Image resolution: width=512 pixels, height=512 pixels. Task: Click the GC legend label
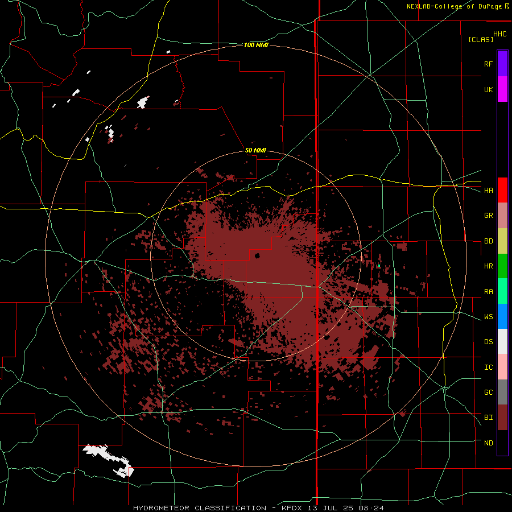click(x=488, y=393)
